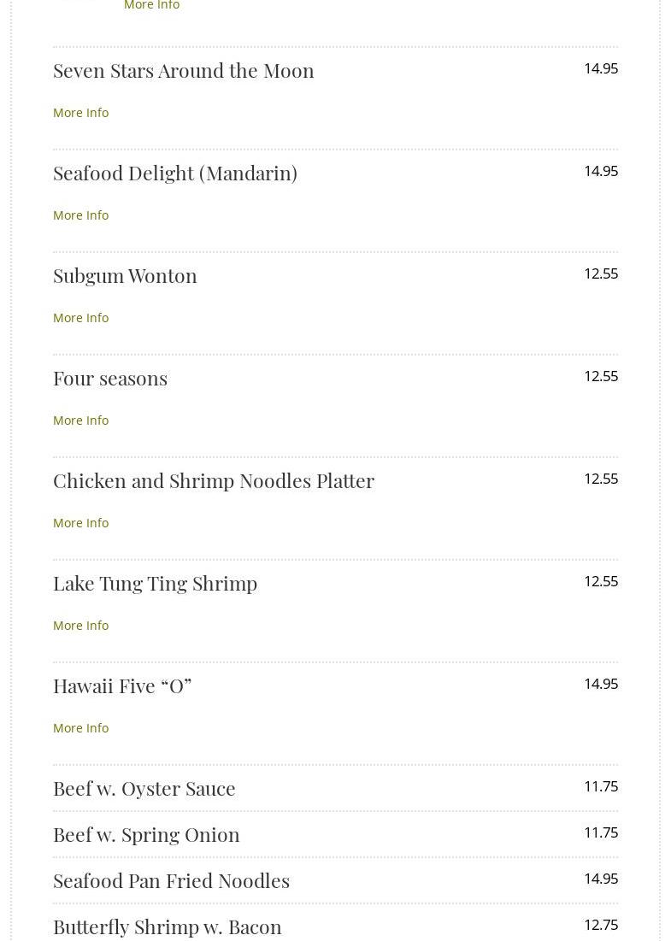Select the Subgum Wonton menu item
Viewport: 671px width, 941px height.
click(125, 275)
